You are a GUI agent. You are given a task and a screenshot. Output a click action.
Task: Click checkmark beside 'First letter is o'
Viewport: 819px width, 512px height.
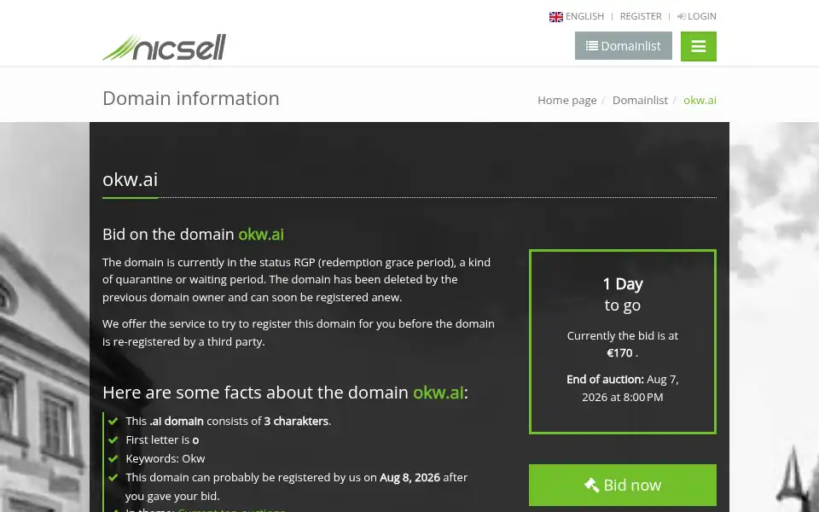113,440
